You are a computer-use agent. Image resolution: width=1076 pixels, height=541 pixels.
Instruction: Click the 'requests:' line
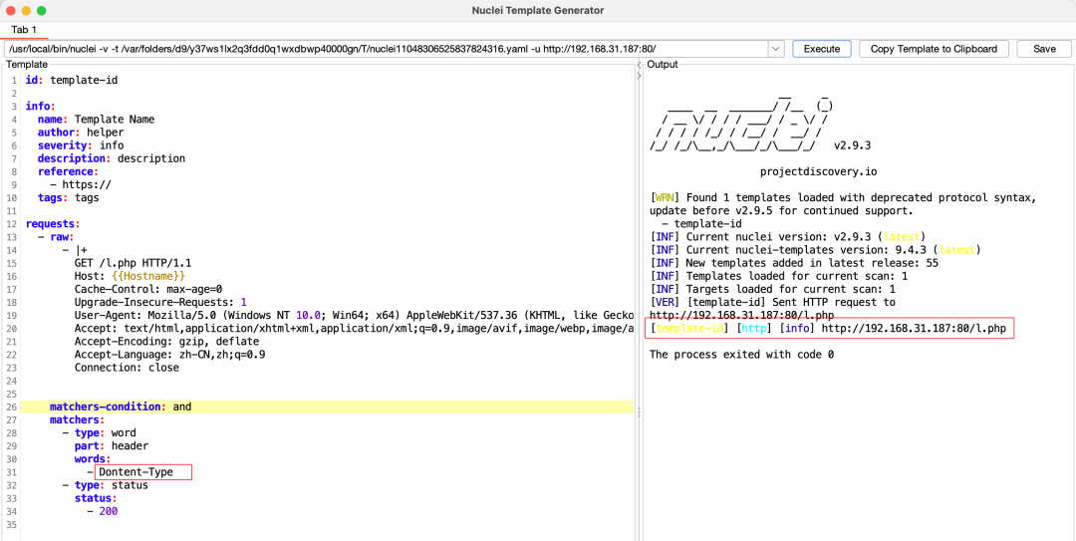[53, 224]
